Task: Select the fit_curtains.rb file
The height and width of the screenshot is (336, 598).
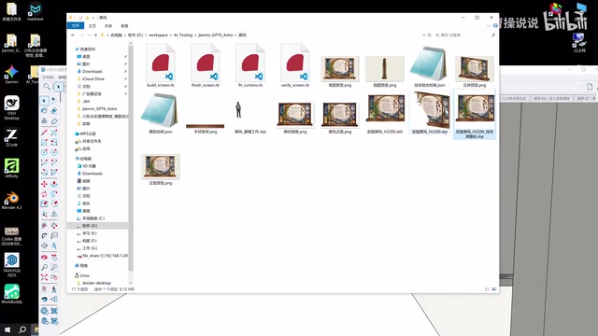Action: coord(250,65)
